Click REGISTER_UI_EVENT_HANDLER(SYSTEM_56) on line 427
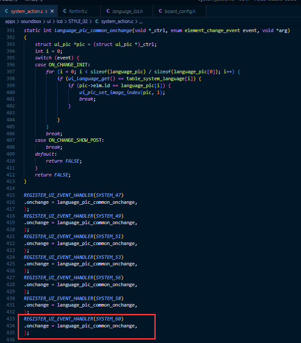301x343 pixels. (x=74, y=278)
